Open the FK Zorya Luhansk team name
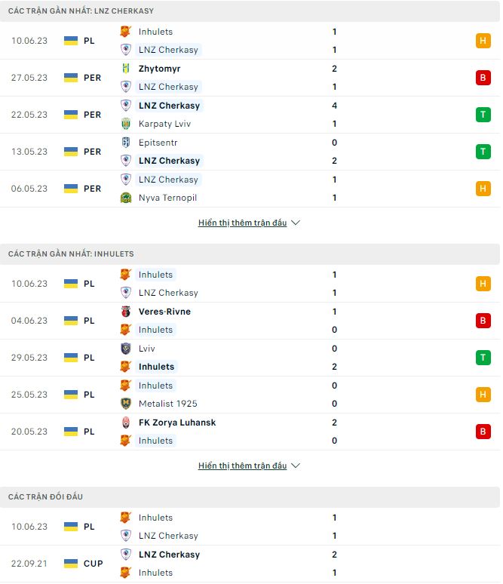The image size is (503, 584). pos(177,423)
